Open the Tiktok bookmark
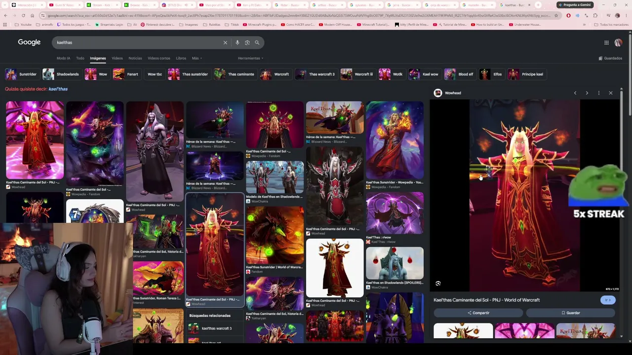The image size is (632, 355). point(232,25)
